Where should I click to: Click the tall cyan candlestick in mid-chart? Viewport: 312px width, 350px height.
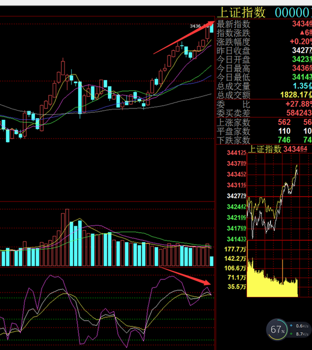[80, 97]
